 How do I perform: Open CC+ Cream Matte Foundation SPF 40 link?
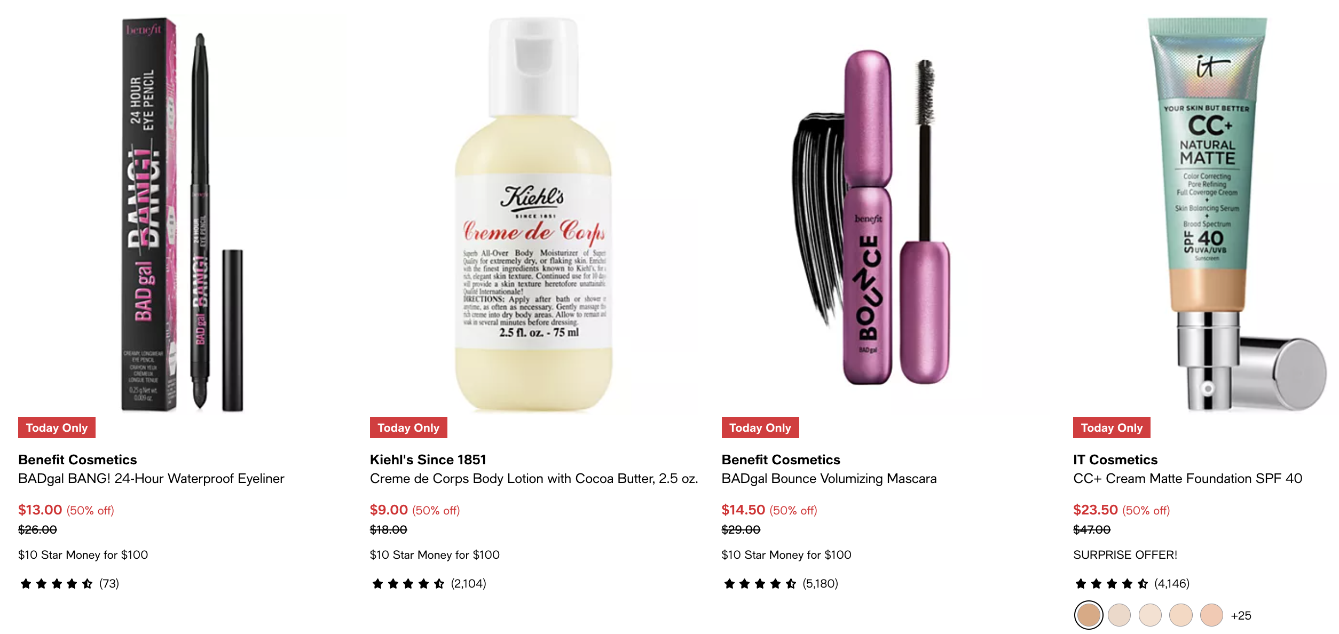coord(1188,479)
